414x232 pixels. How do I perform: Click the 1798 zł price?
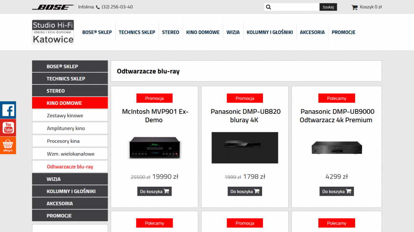(254, 177)
